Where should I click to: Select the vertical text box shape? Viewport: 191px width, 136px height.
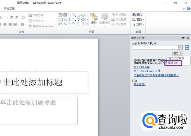point(65,15)
